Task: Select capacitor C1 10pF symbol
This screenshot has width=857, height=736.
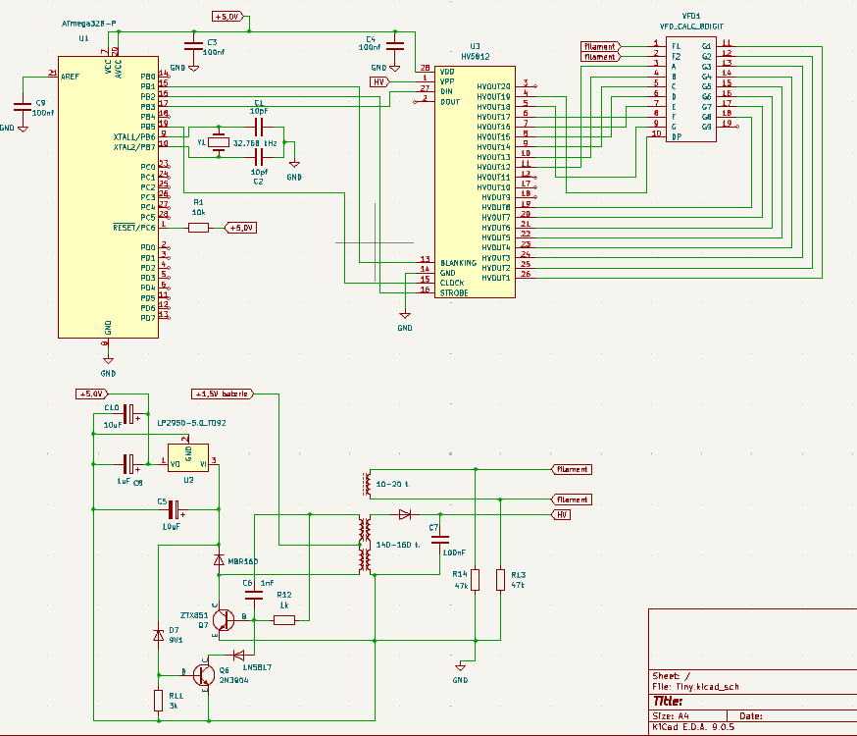Action: tap(259, 128)
